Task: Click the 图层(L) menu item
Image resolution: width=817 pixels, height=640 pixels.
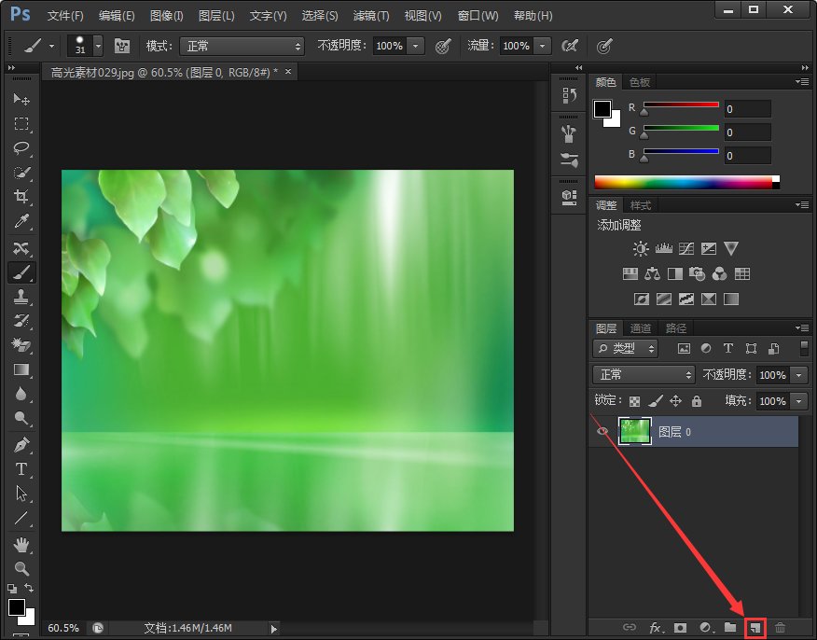Action: (216, 16)
